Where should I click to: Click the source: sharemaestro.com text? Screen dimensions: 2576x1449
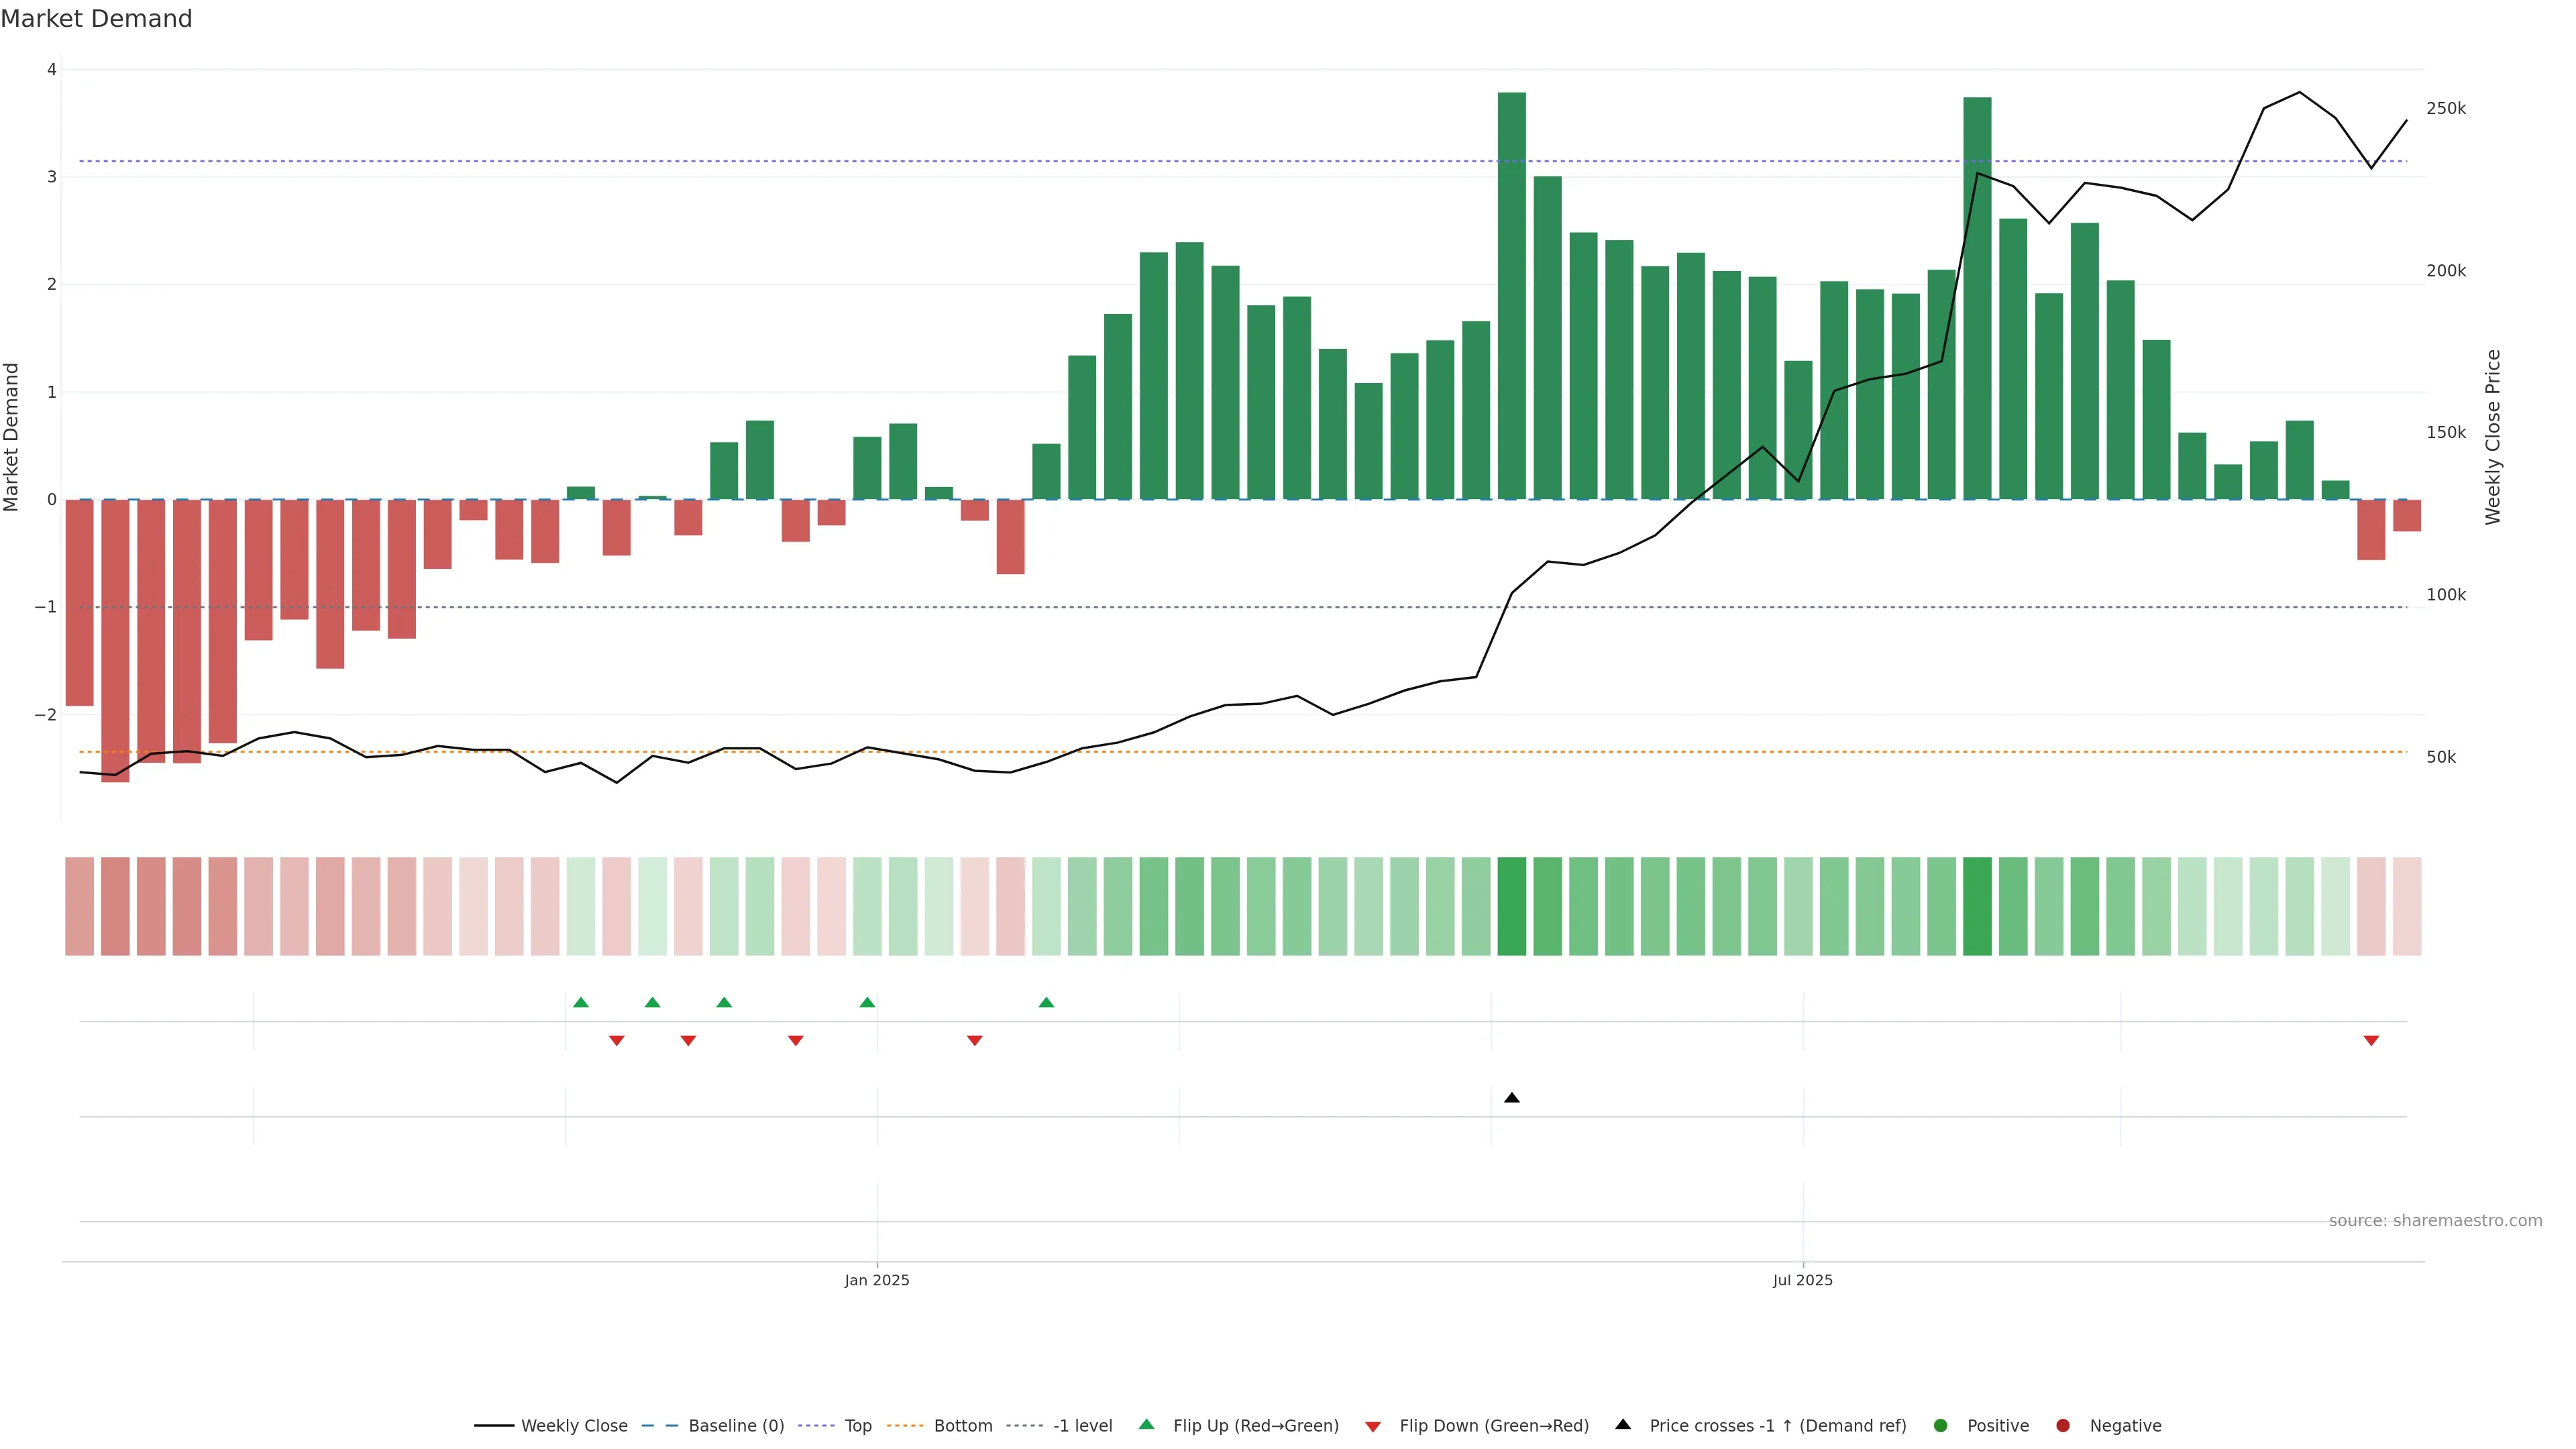[2435, 1220]
